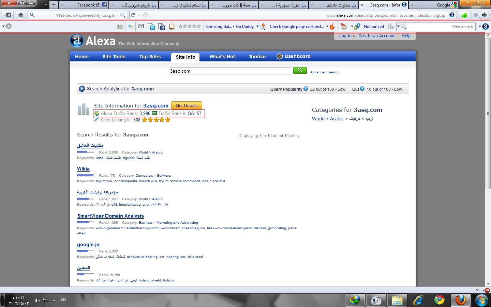Go to What's Hot section
The height and width of the screenshot is (307, 491).
tap(222, 57)
